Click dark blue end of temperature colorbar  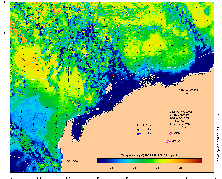tap(99, 161)
